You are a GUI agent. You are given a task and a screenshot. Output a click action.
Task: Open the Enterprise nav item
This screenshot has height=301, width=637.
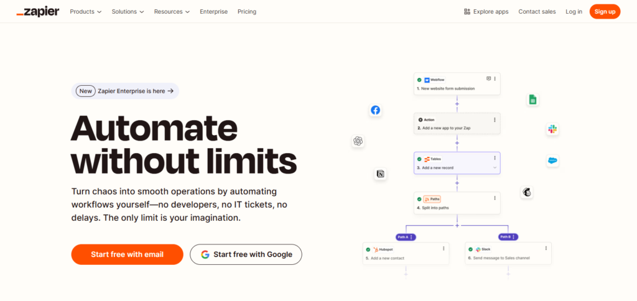213,11
